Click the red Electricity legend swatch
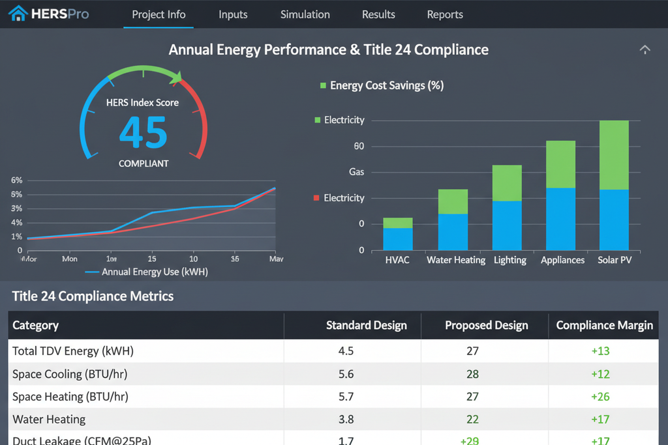Screen dimensions: 668x445 pos(316,198)
